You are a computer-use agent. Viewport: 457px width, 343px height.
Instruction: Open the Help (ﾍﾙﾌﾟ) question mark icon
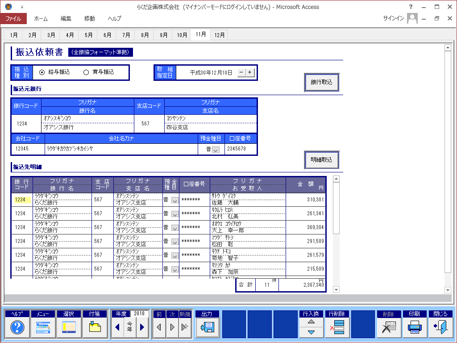[x=17, y=327]
